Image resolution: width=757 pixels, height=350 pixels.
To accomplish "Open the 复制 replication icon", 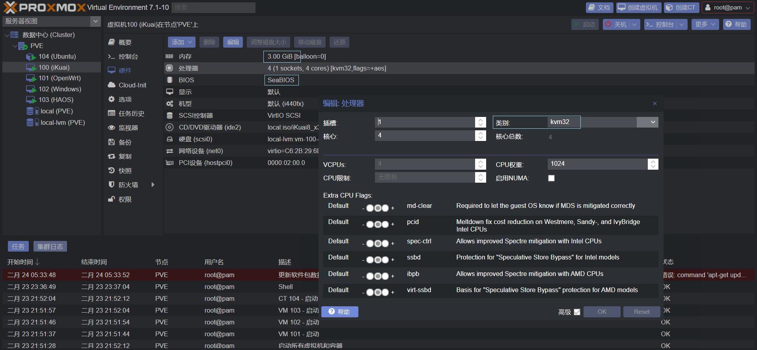I will [112, 156].
